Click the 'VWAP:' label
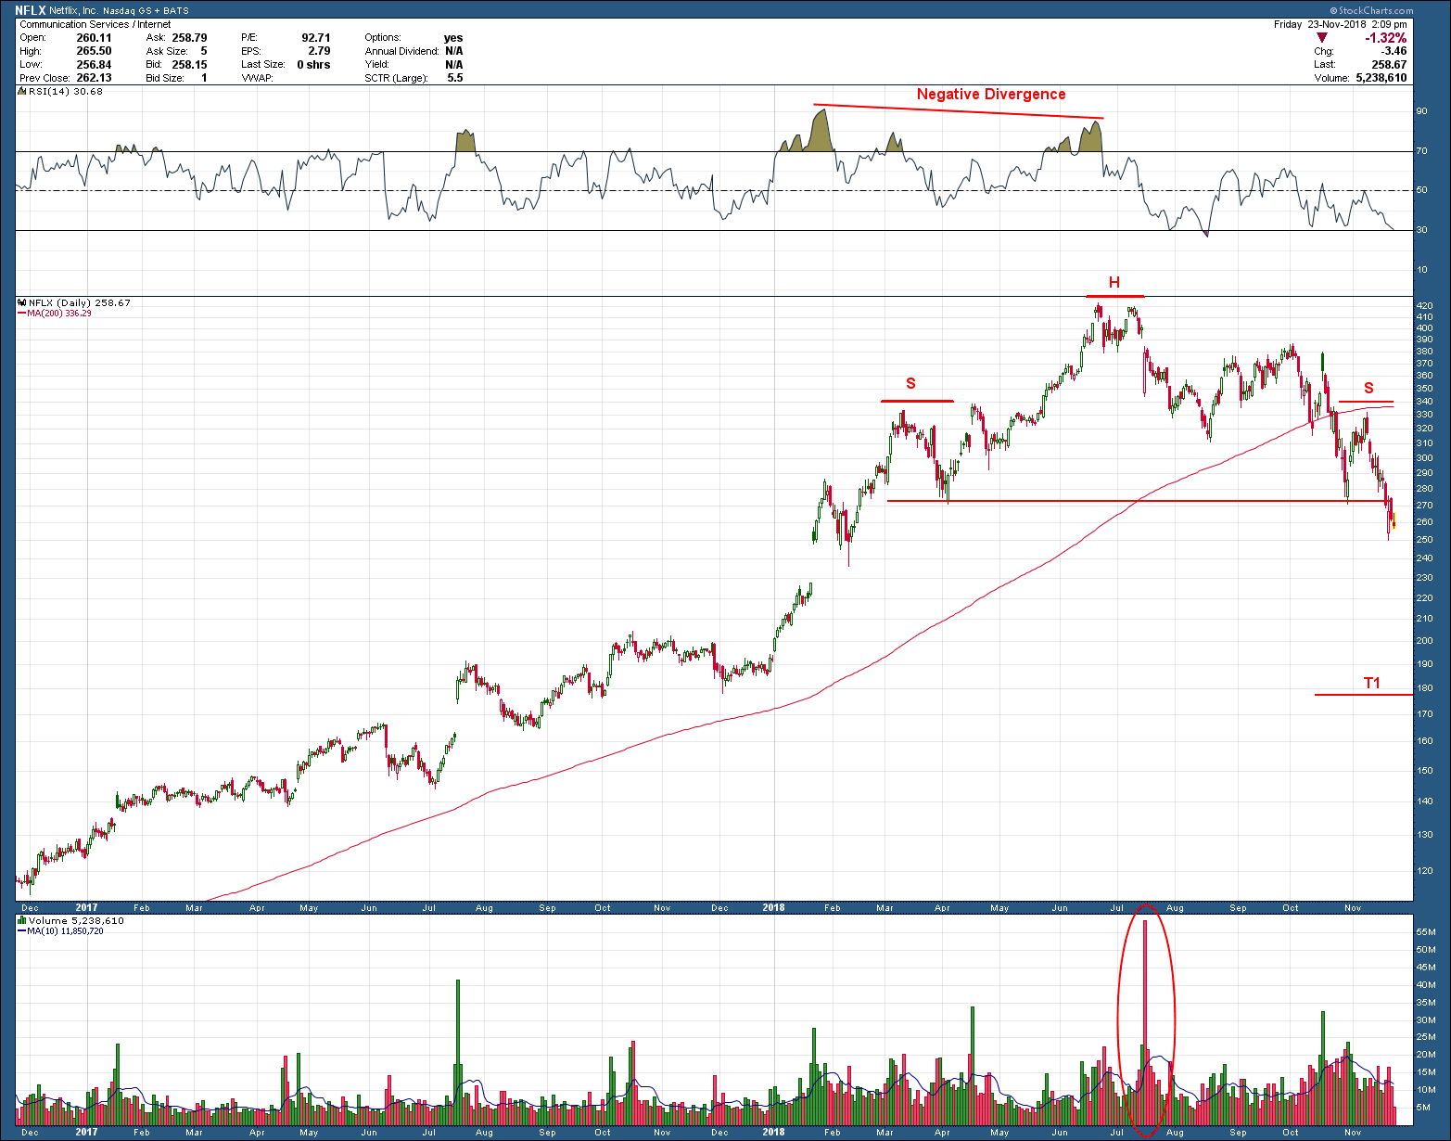The width and height of the screenshot is (1451, 1141). tap(256, 78)
